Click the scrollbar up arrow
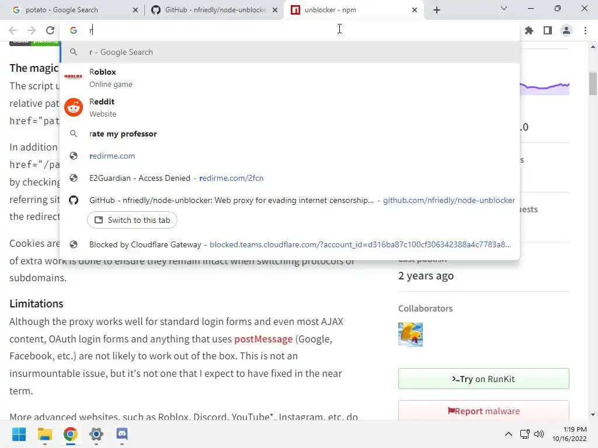Image resolution: width=598 pixels, height=448 pixels. [593, 47]
